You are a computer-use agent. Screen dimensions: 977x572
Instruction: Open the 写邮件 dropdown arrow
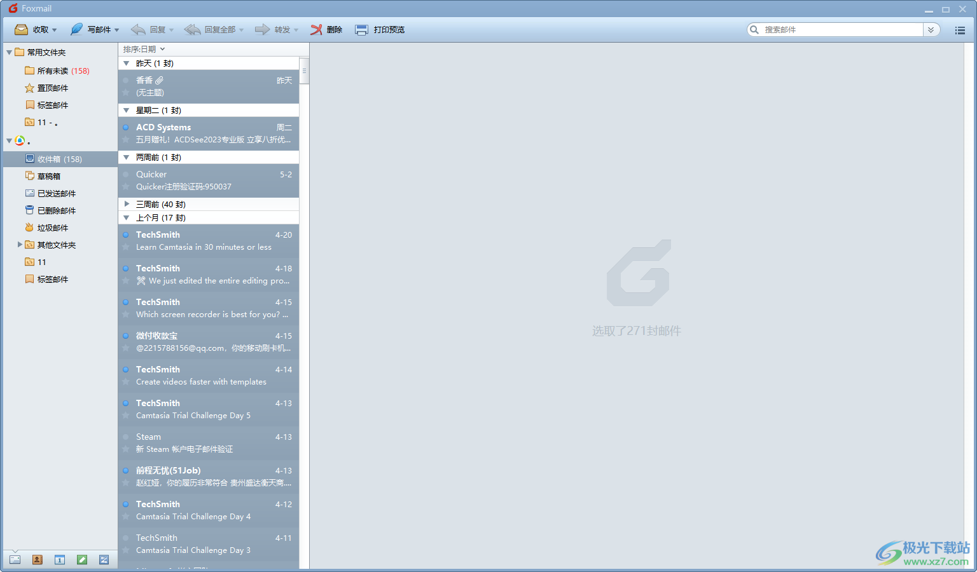pyautogui.click(x=116, y=30)
